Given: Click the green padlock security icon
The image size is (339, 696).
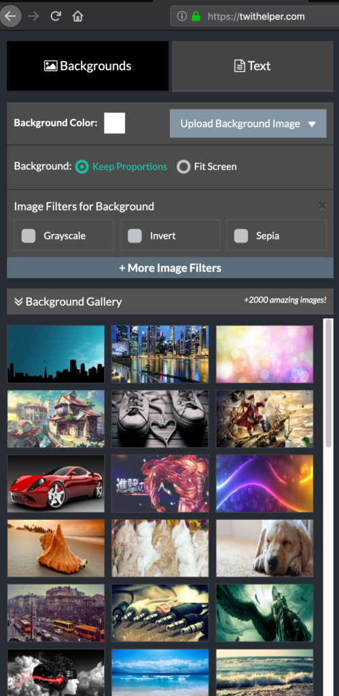Looking at the screenshot, I should [196, 17].
